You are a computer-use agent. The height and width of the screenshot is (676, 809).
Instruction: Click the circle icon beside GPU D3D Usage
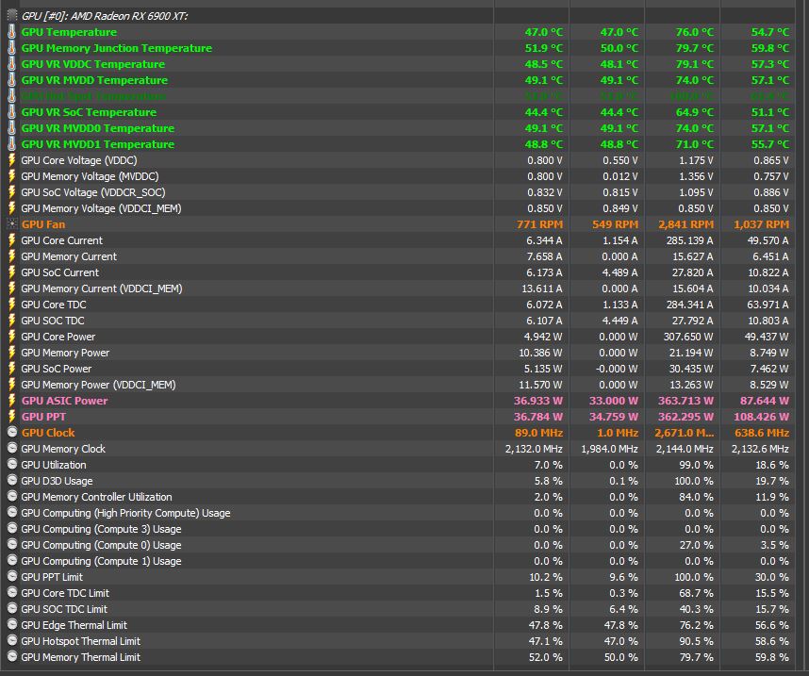pyautogui.click(x=12, y=480)
